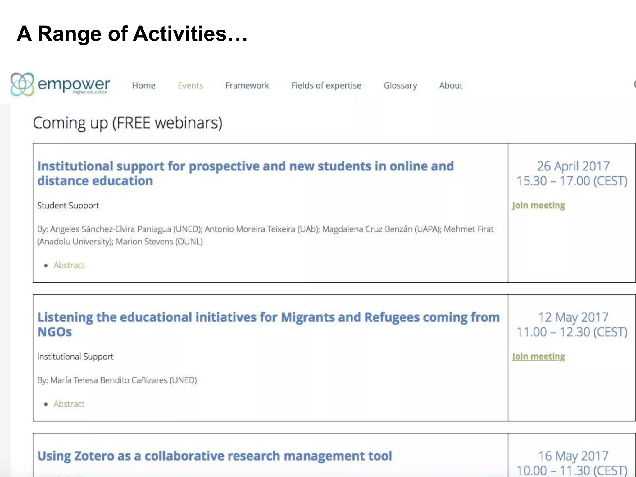The height and width of the screenshot is (477, 636).
Task: Select the 'Student Support' category text
Action: pos(68,206)
